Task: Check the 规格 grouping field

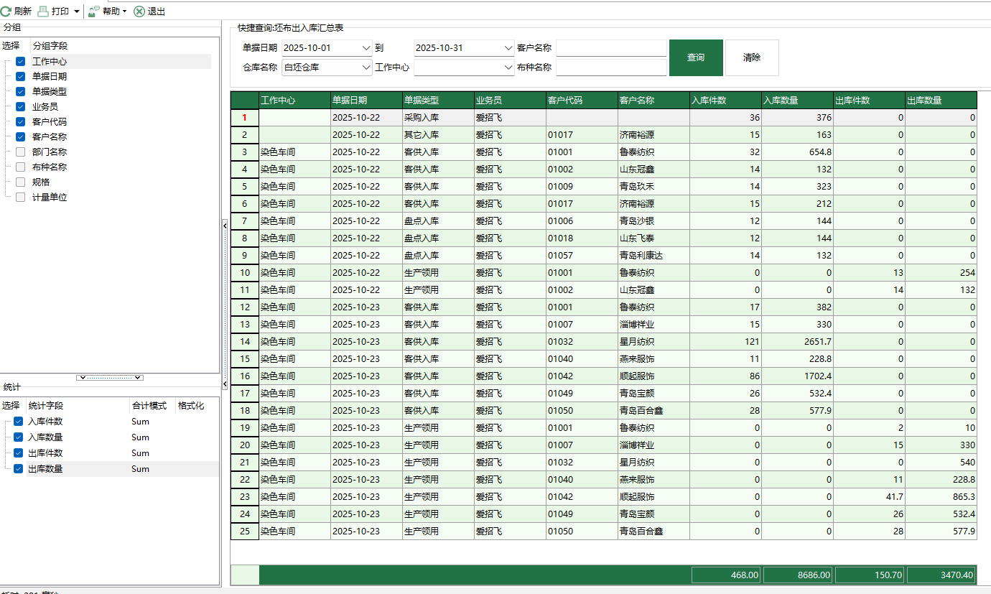Action: pyautogui.click(x=19, y=182)
